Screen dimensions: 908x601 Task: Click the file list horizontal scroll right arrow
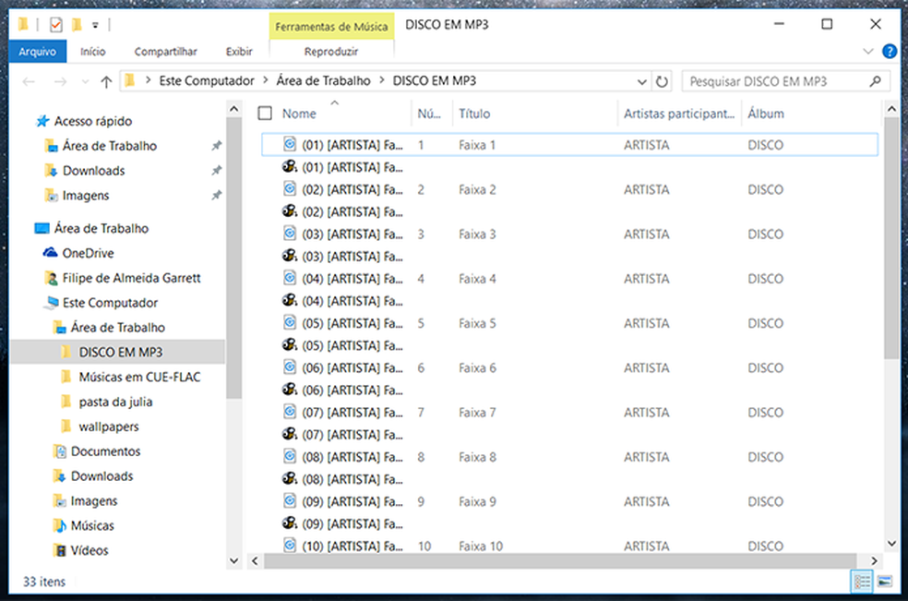(874, 560)
